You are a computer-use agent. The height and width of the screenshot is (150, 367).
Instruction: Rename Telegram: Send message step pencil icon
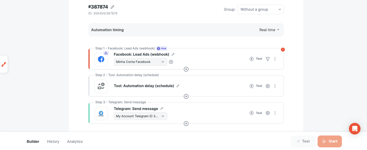162,109
